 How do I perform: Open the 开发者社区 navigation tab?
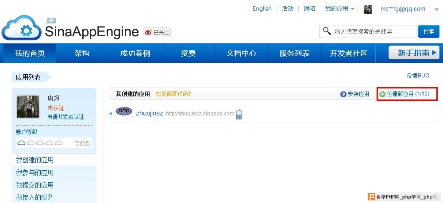click(x=348, y=53)
